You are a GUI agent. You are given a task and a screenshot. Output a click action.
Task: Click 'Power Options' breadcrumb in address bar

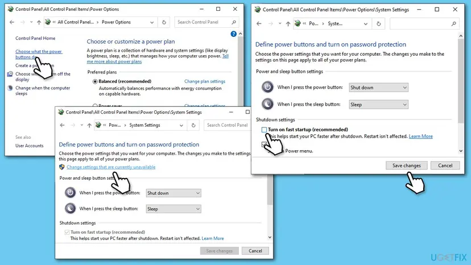(116, 22)
